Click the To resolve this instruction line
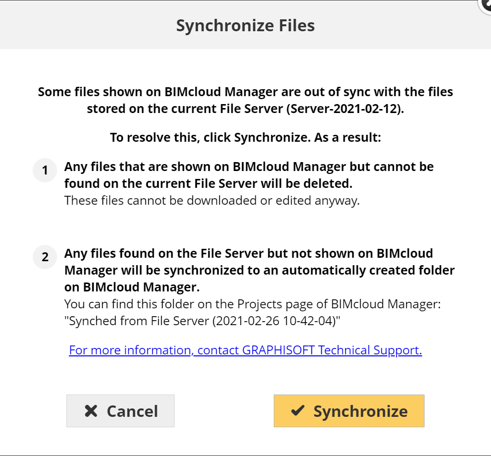The height and width of the screenshot is (456, 491). [x=245, y=137]
